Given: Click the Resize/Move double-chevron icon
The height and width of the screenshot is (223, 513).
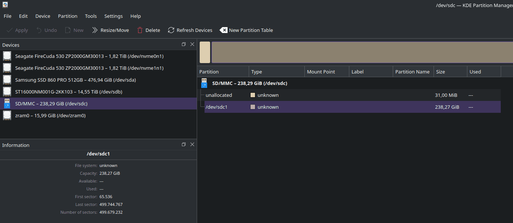Looking at the screenshot, I should (95, 30).
